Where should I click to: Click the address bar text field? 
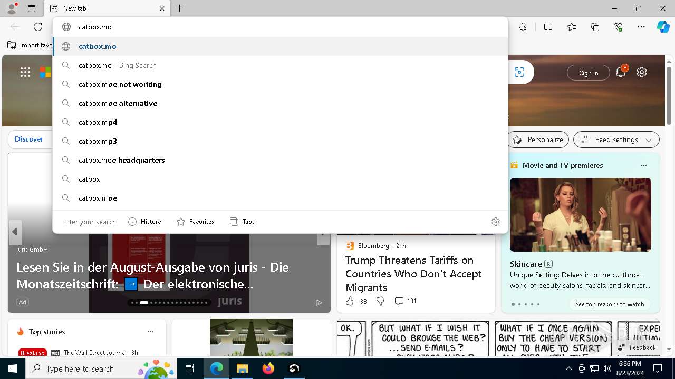279,27
